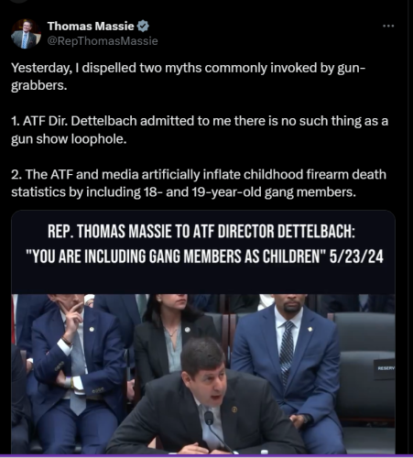Click the Thomas Massie display name
This screenshot has width=413, height=458.
[91, 27]
